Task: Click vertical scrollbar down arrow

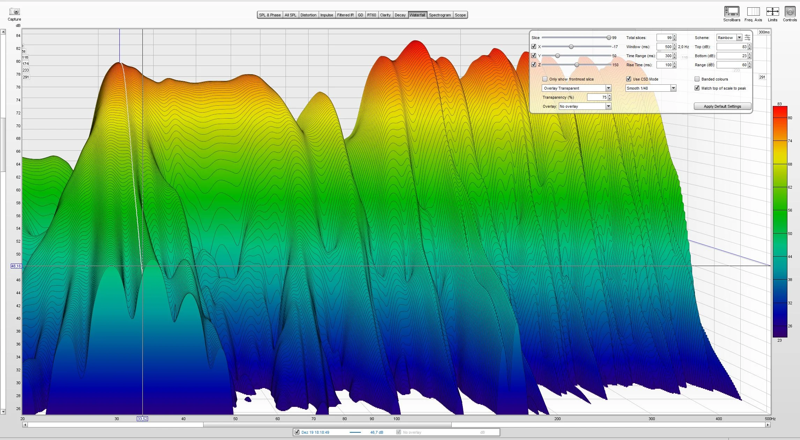Action: click(3, 412)
